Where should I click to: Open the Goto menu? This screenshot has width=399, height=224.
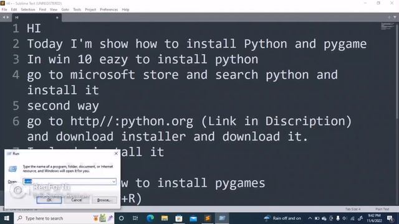click(x=65, y=9)
